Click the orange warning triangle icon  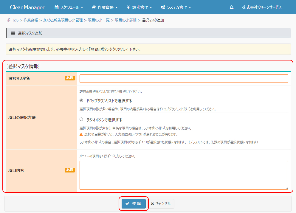[x=81, y=134]
